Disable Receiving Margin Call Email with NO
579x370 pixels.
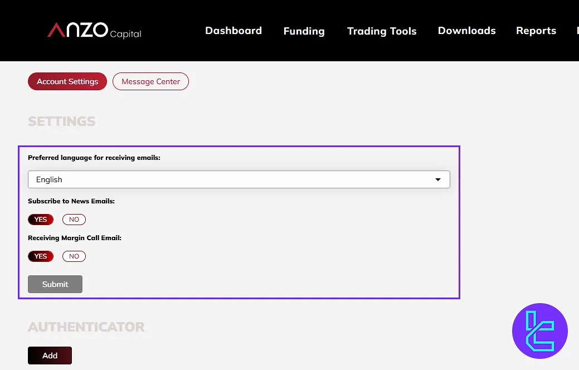point(74,256)
